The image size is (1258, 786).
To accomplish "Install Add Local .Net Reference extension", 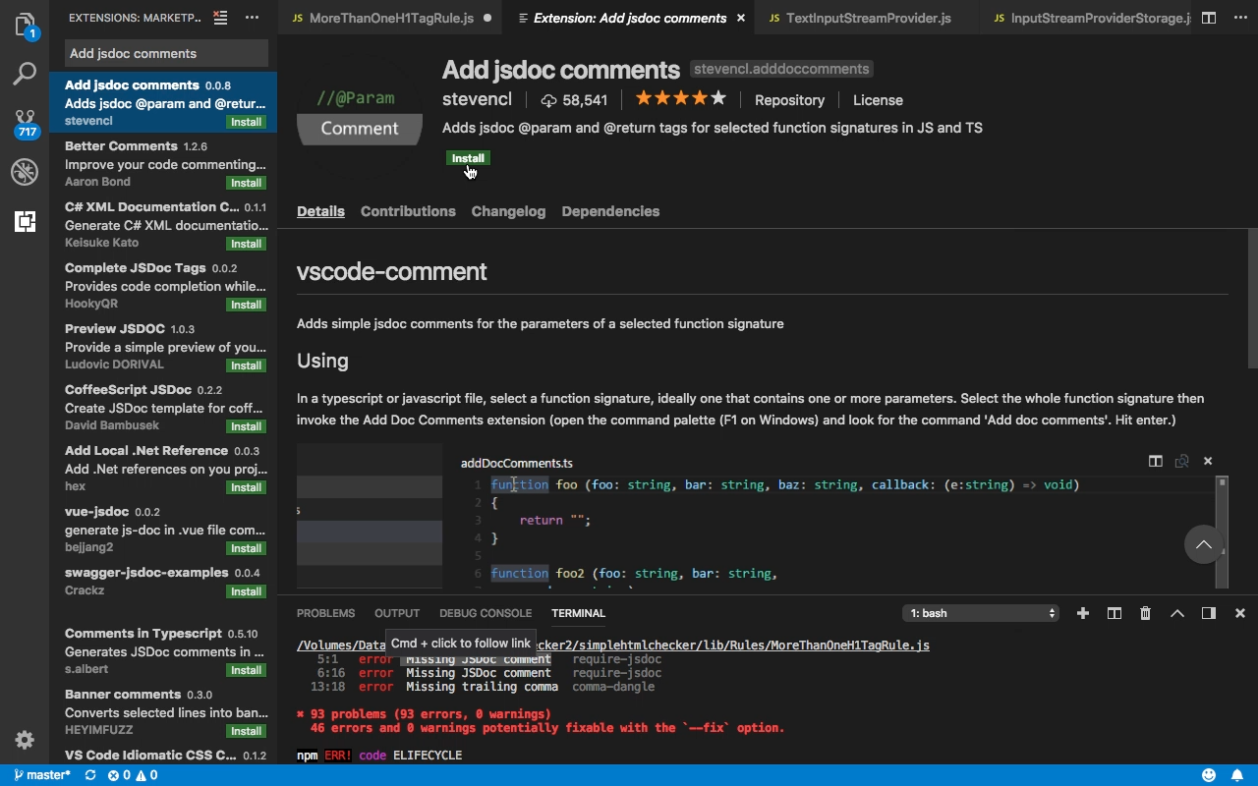I will pos(246,487).
